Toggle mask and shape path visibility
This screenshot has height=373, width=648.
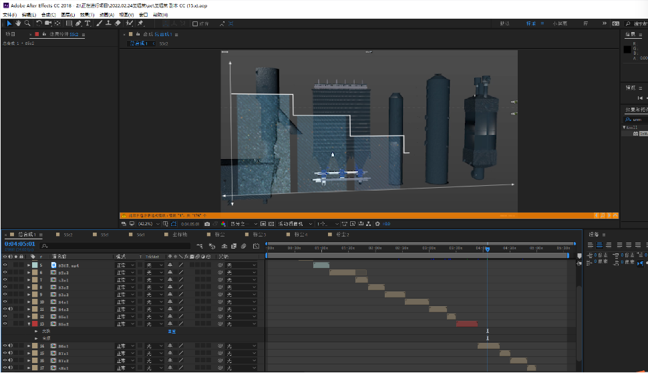(174, 224)
